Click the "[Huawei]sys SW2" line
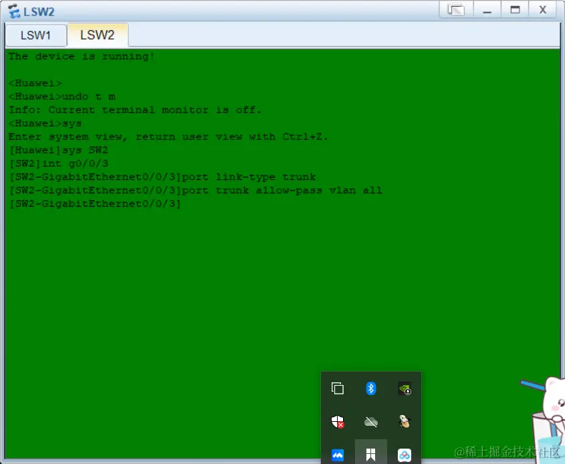Screen dimensions: 565x464 [58, 150]
